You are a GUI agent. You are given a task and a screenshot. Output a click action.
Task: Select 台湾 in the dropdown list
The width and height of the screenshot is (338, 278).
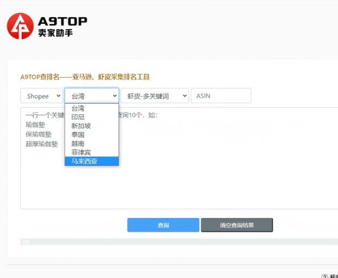click(92, 108)
